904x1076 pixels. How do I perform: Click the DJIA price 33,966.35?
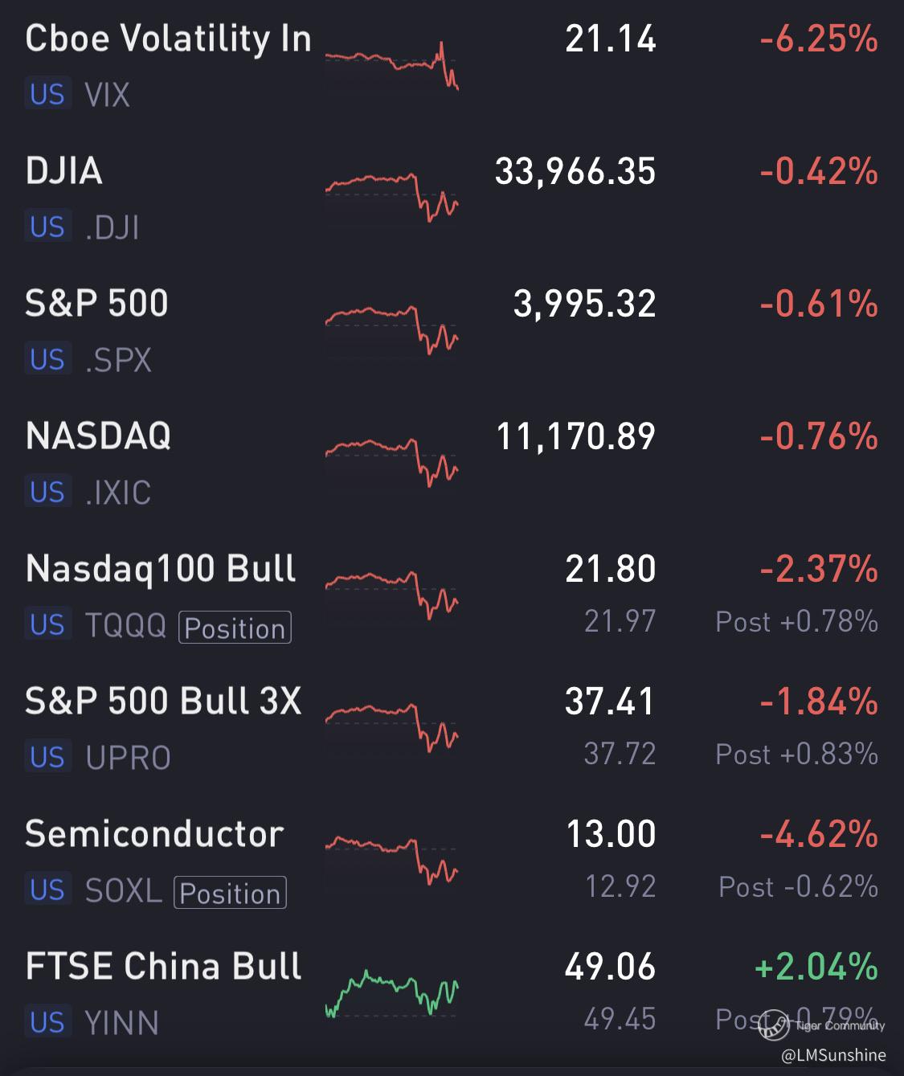pos(575,171)
